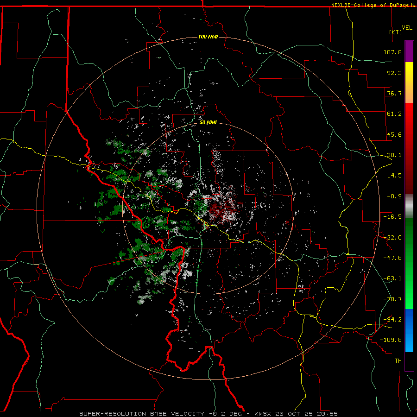Click the TH label on the legend
The width and height of the screenshot is (417, 417).
click(398, 361)
